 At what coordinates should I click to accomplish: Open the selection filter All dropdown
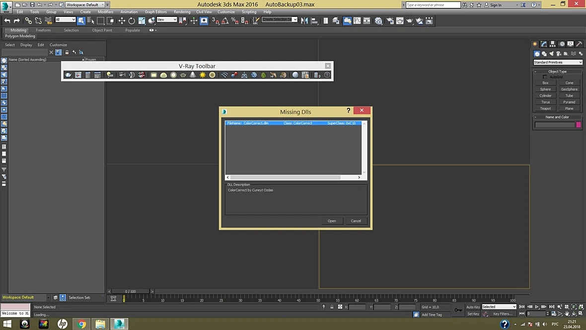click(x=66, y=19)
